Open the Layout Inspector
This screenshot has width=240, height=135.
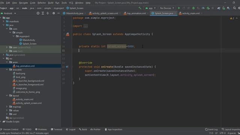coord(231,129)
